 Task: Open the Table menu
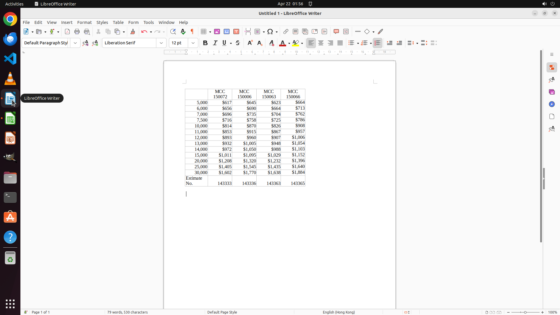coord(118,22)
